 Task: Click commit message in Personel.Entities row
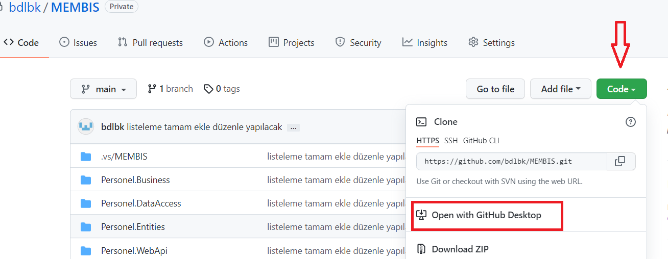pos(336,227)
